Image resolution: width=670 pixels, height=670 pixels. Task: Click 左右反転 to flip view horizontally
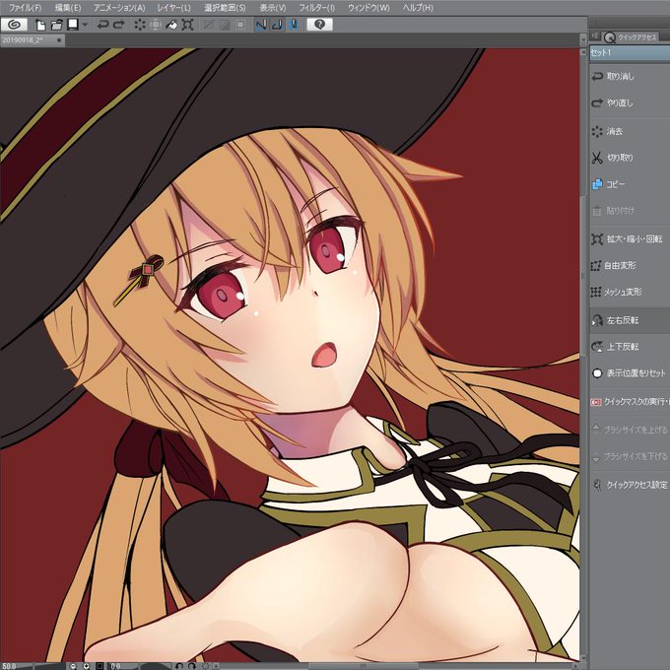(x=630, y=320)
